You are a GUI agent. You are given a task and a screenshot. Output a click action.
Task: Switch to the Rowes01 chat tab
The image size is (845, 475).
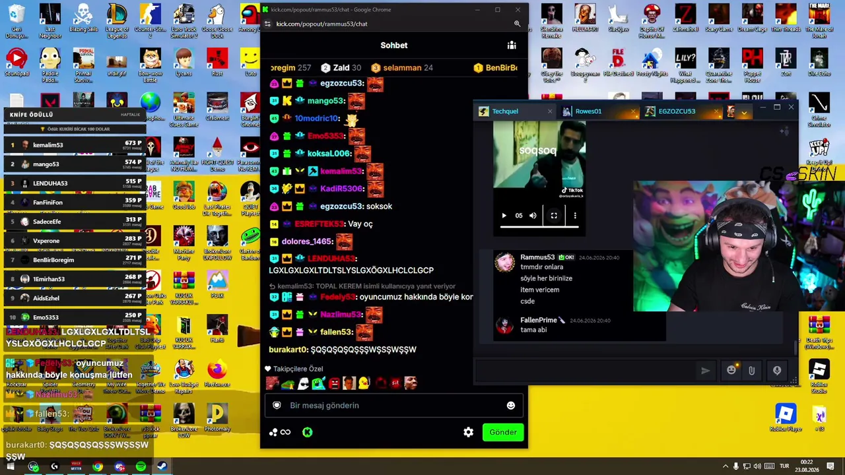tap(588, 111)
